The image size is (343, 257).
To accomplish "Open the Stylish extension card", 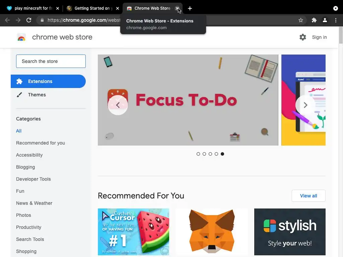I will click(290, 232).
